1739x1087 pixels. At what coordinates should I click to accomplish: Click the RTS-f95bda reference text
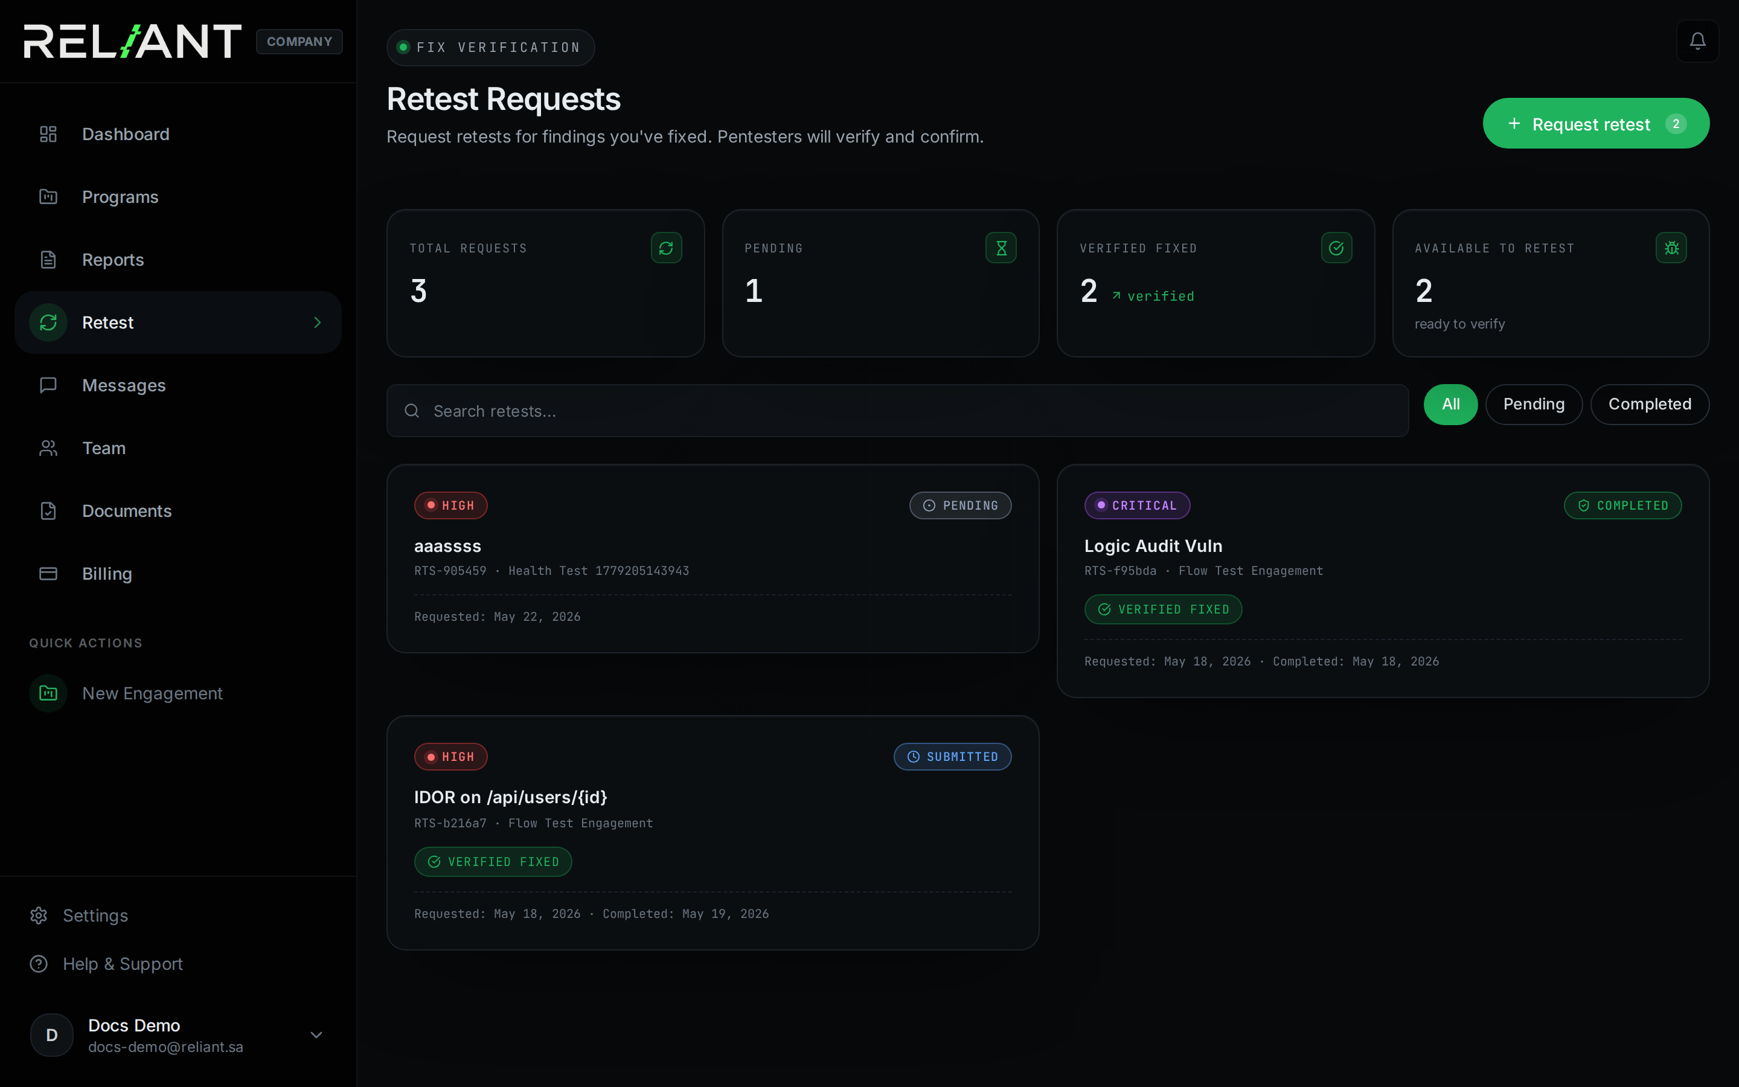(x=1120, y=571)
